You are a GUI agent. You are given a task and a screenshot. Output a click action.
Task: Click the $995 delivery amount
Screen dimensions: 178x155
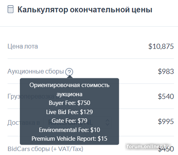[x=166, y=122]
